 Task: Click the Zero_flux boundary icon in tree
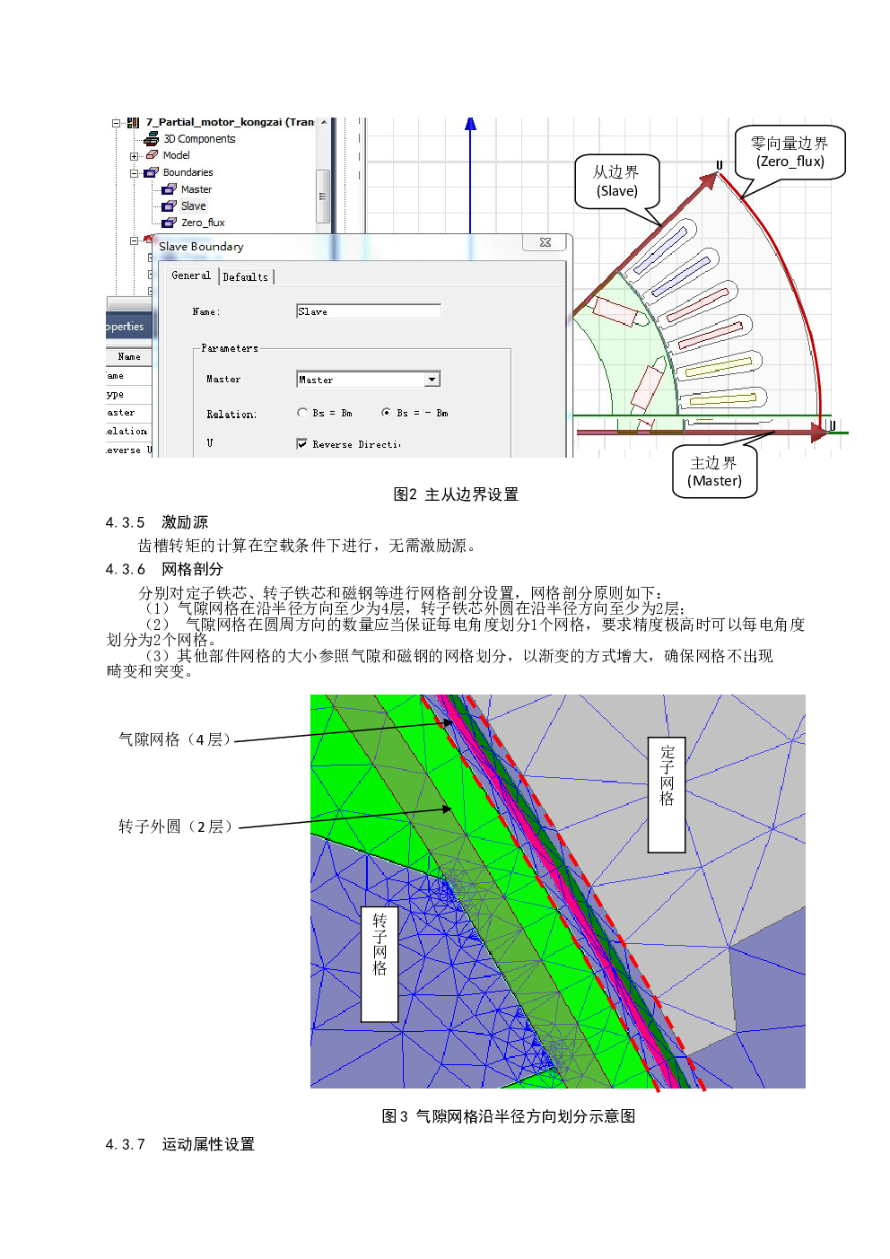tap(169, 223)
